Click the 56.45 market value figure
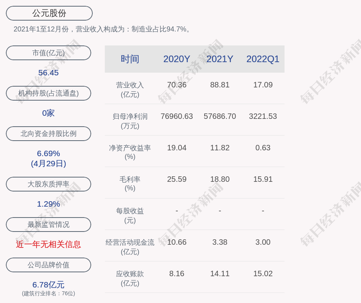Screen dimensions: 361x303 coord(49,73)
